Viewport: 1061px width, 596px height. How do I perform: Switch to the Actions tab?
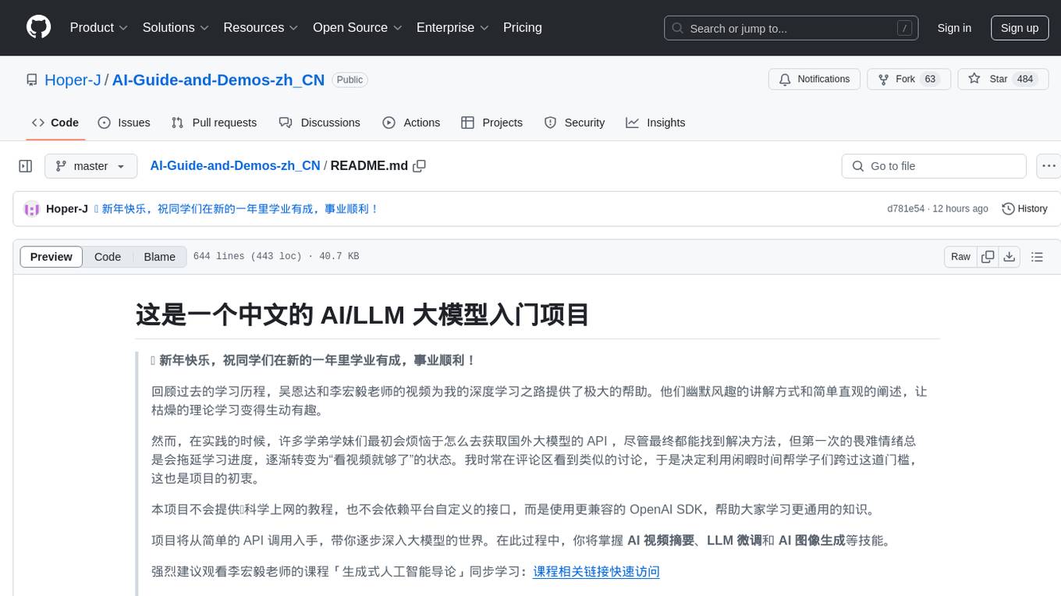click(x=411, y=122)
